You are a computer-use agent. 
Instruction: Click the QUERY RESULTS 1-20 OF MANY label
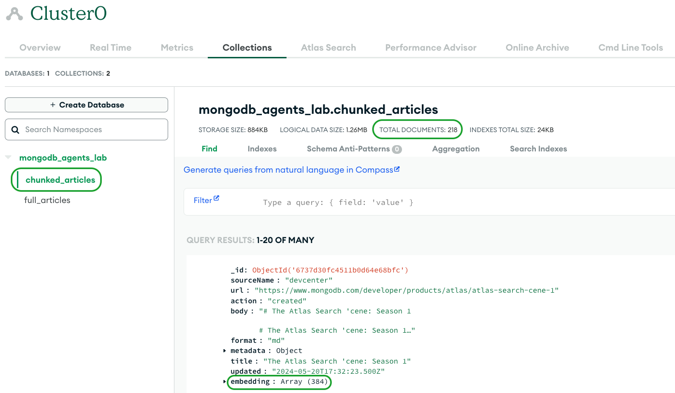(250, 240)
